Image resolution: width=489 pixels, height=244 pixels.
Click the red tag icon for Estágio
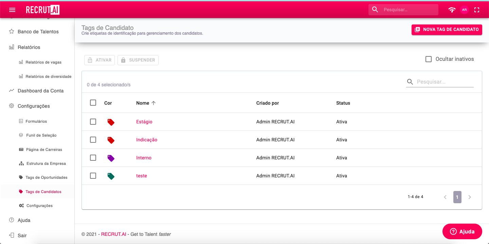pyautogui.click(x=111, y=122)
